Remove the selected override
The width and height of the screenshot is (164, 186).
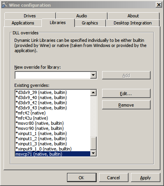pos(126,105)
